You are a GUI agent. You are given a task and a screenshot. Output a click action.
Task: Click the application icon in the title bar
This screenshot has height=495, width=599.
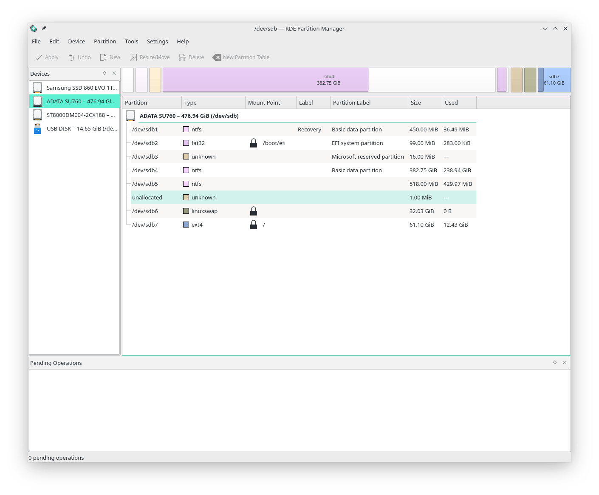click(34, 28)
